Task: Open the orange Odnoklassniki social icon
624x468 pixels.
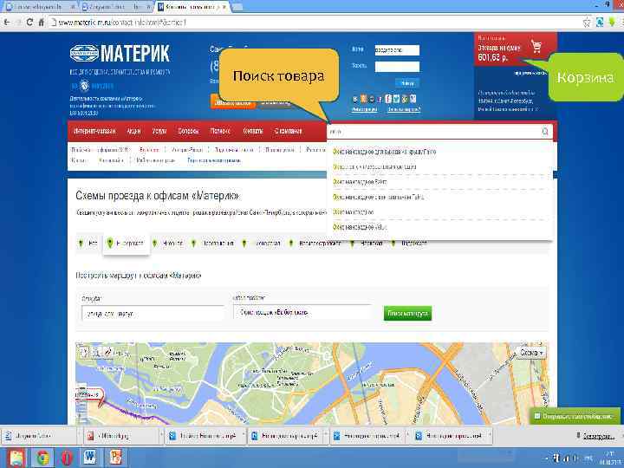Action: 363,99
